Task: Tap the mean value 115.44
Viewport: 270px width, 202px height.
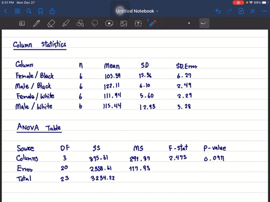Action: pos(112,106)
